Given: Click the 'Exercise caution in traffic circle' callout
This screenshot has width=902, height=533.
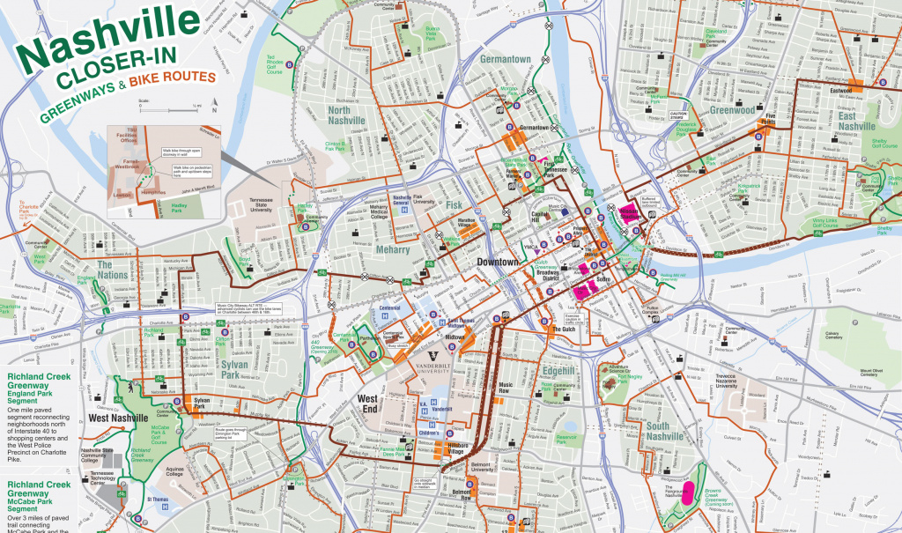Looking at the screenshot, I should [x=573, y=318].
